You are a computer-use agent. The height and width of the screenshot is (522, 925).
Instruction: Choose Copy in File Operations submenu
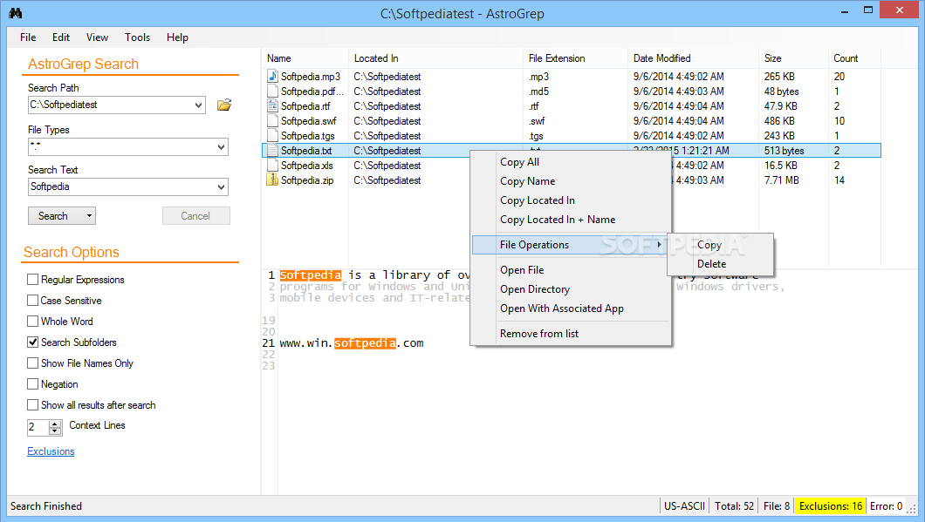pyautogui.click(x=720, y=245)
